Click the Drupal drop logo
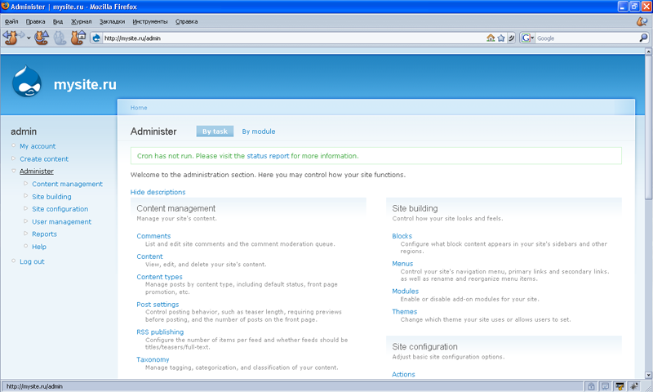The height and width of the screenshot is (392, 653). click(x=27, y=81)
